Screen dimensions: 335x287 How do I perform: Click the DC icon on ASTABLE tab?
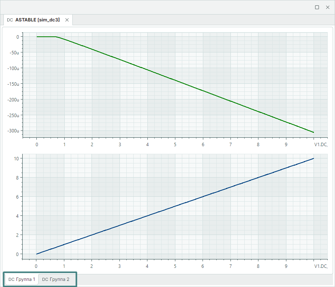click(10, 20)
